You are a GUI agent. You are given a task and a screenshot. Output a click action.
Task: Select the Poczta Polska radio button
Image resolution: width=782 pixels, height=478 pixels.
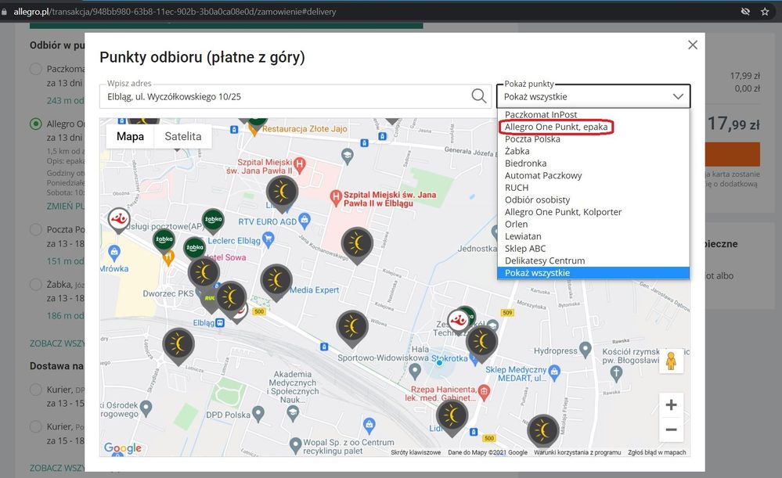(36, 229)
